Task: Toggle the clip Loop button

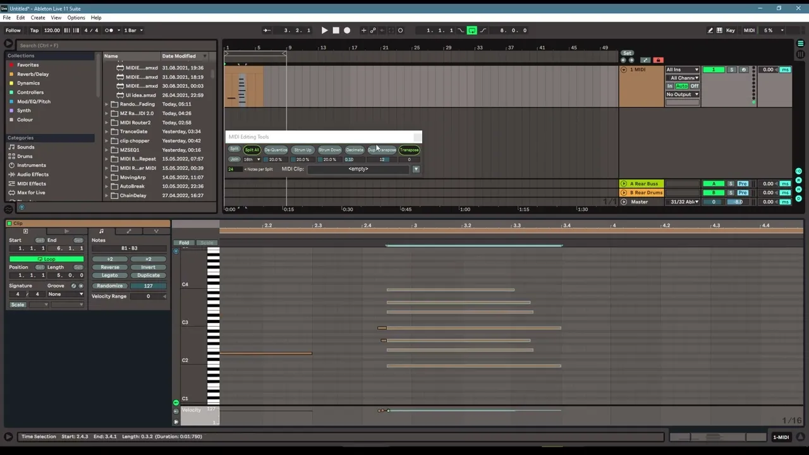Action: click(x=46, y=259)
